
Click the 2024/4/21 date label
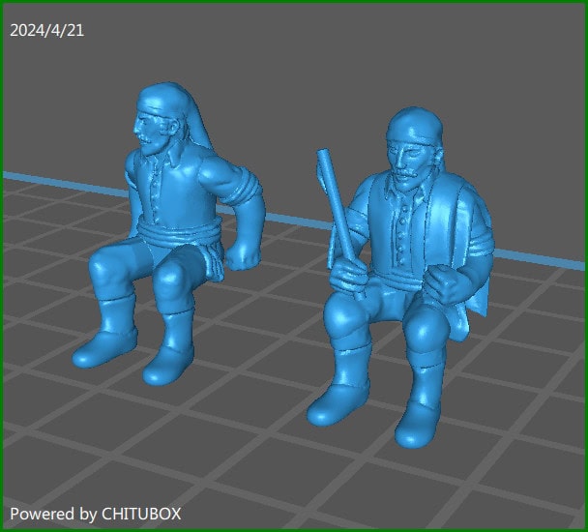pyautogui.click(x=46, y=30)
